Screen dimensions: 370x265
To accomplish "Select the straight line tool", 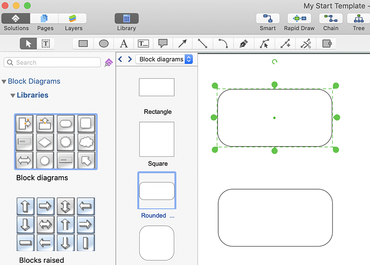I will pyautogui.click(x=203, y=43).
